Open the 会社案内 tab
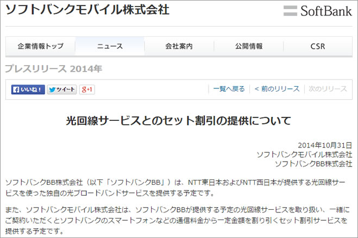Screen dimensions: 358x238 coord(179,46)
